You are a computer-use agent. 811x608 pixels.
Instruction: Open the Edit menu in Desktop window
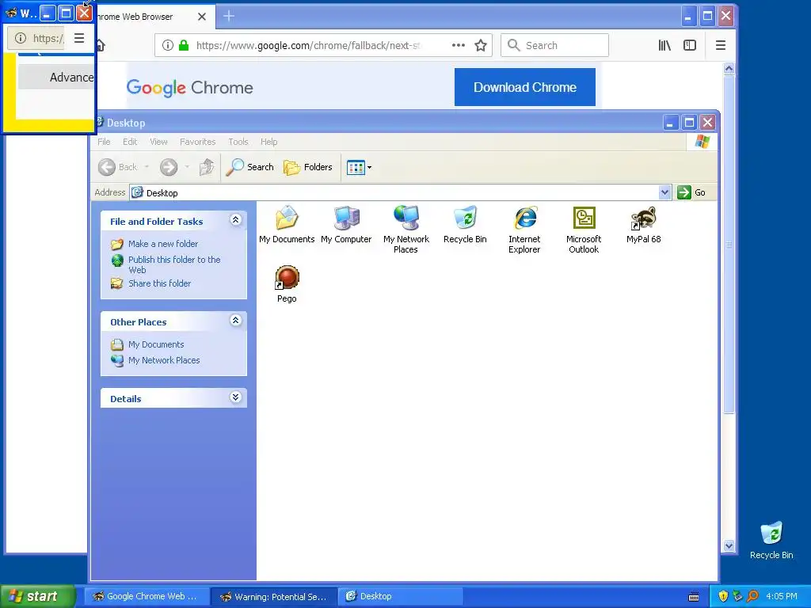pyautogui.click(x=130, y=142)
